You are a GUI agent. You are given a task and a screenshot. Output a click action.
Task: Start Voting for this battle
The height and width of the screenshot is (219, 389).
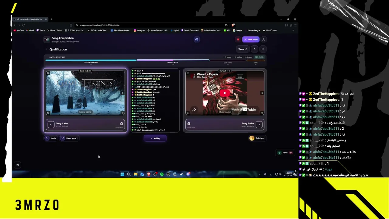click(x=155, y=138)
